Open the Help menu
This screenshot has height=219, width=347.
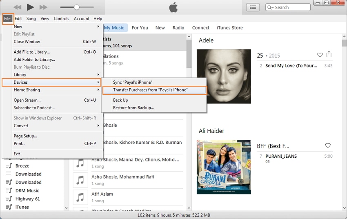pyautogui.click(x=98, y=19)
